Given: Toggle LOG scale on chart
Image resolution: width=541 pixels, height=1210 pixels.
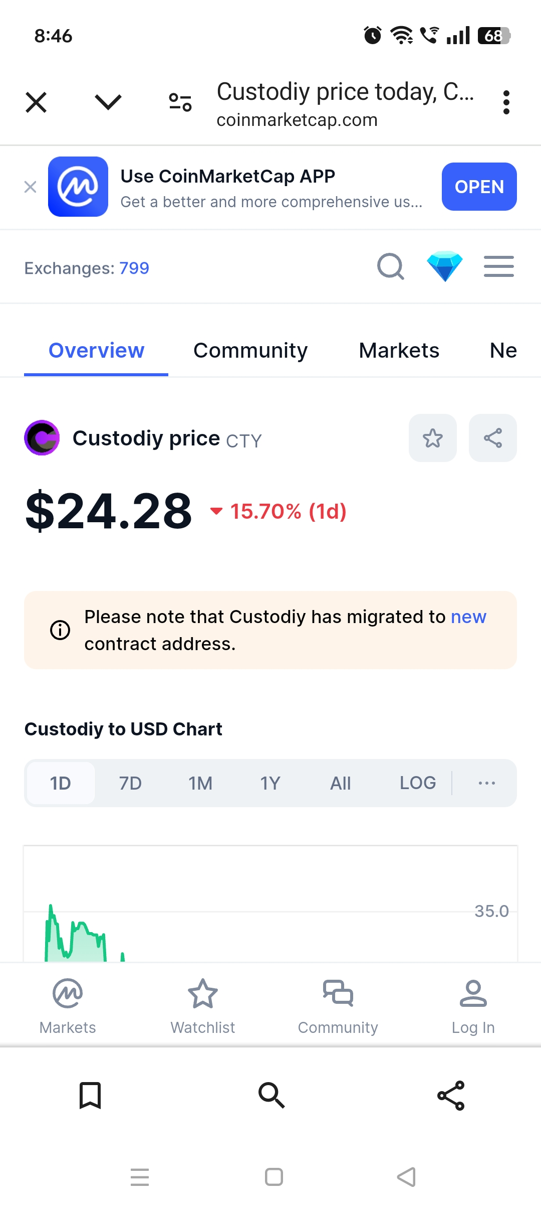Looking at the screenshot, I should (x=417, y=783).
